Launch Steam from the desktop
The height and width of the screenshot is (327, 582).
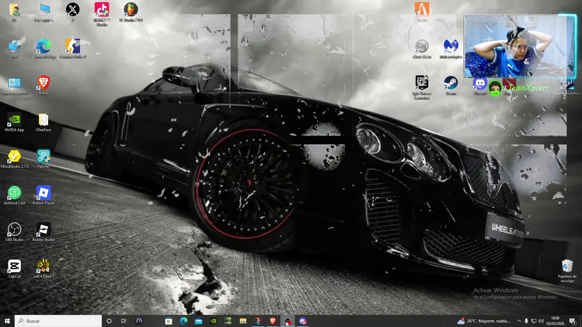click(x=451, y=85)
